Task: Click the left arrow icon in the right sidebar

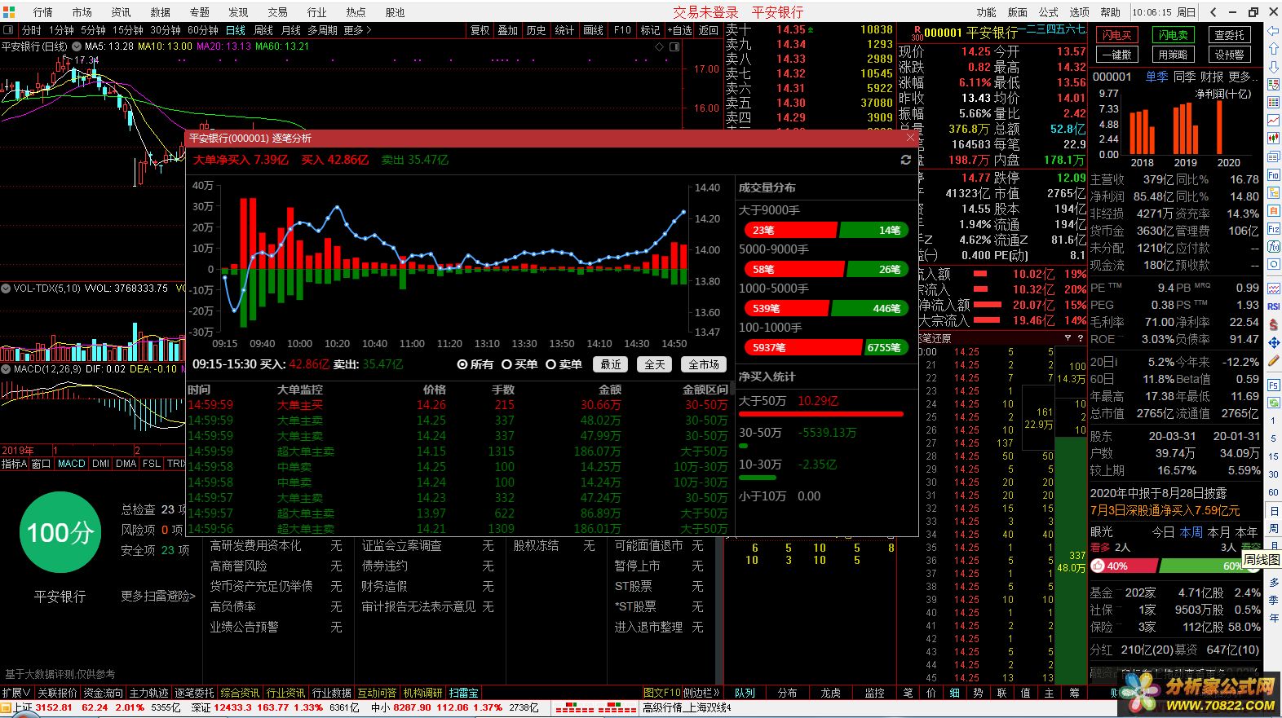Action: 1273,31
